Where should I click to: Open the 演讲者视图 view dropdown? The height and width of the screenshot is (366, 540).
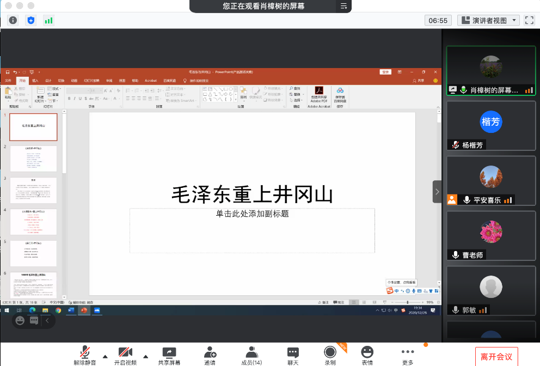point(488,20)
